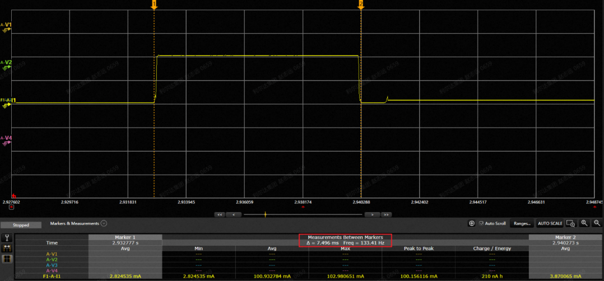Expand the Markers & Measurements dropdown
604x281 pixels.
point(104,223)
